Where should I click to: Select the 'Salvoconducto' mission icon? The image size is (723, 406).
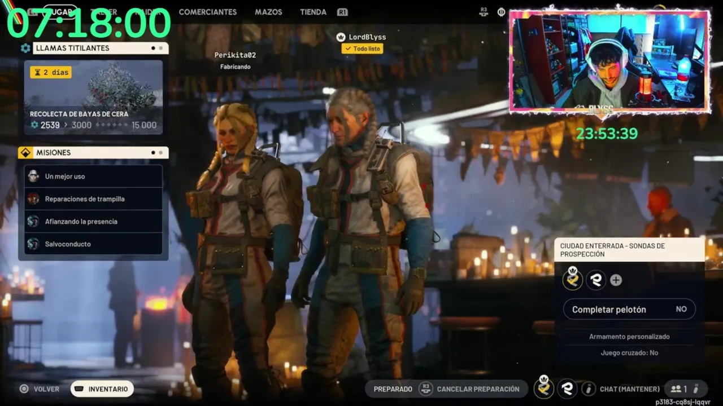33,244
